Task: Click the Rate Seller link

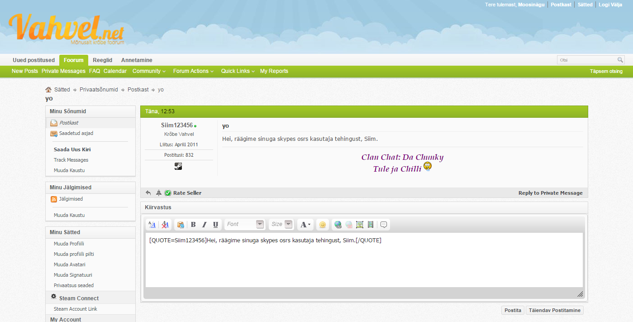Action: point(187,193)
